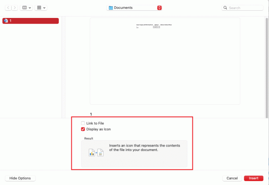Click the Hide Options button
The height and width of the screenshot is (185, 269).
click(x=20, y=178)
